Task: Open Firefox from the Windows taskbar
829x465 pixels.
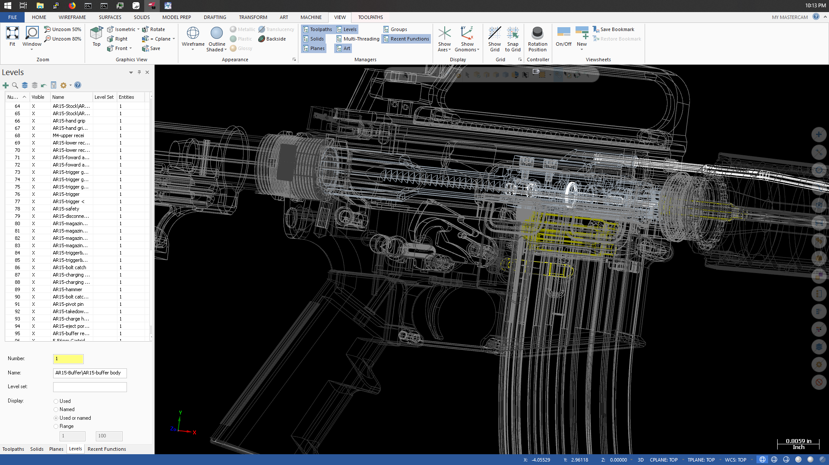Action: 72,6
